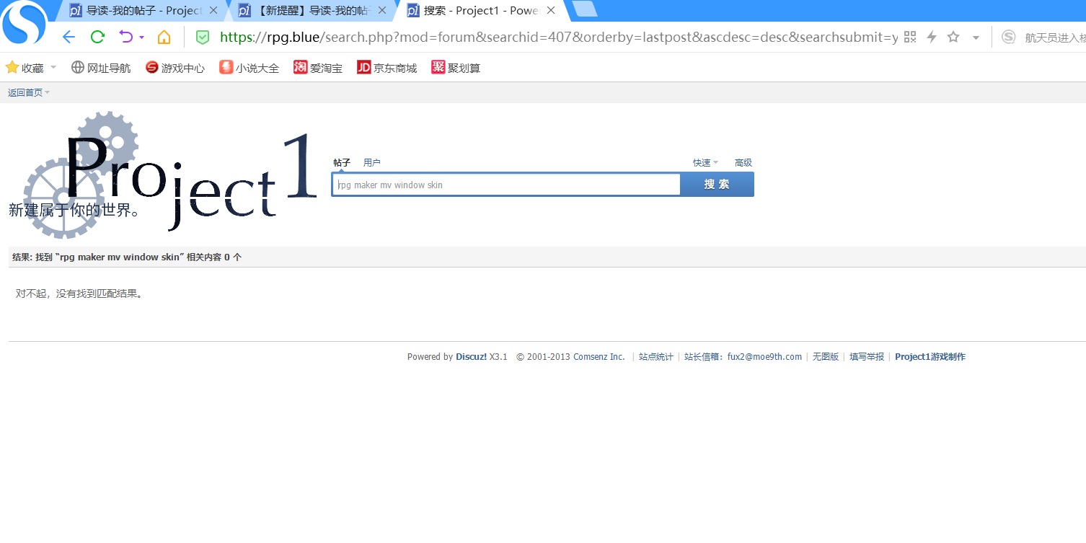Open 聚划算 bookmark
Image resolution: width=1086 pixels, height=543 pixels.
click(456, 68)
